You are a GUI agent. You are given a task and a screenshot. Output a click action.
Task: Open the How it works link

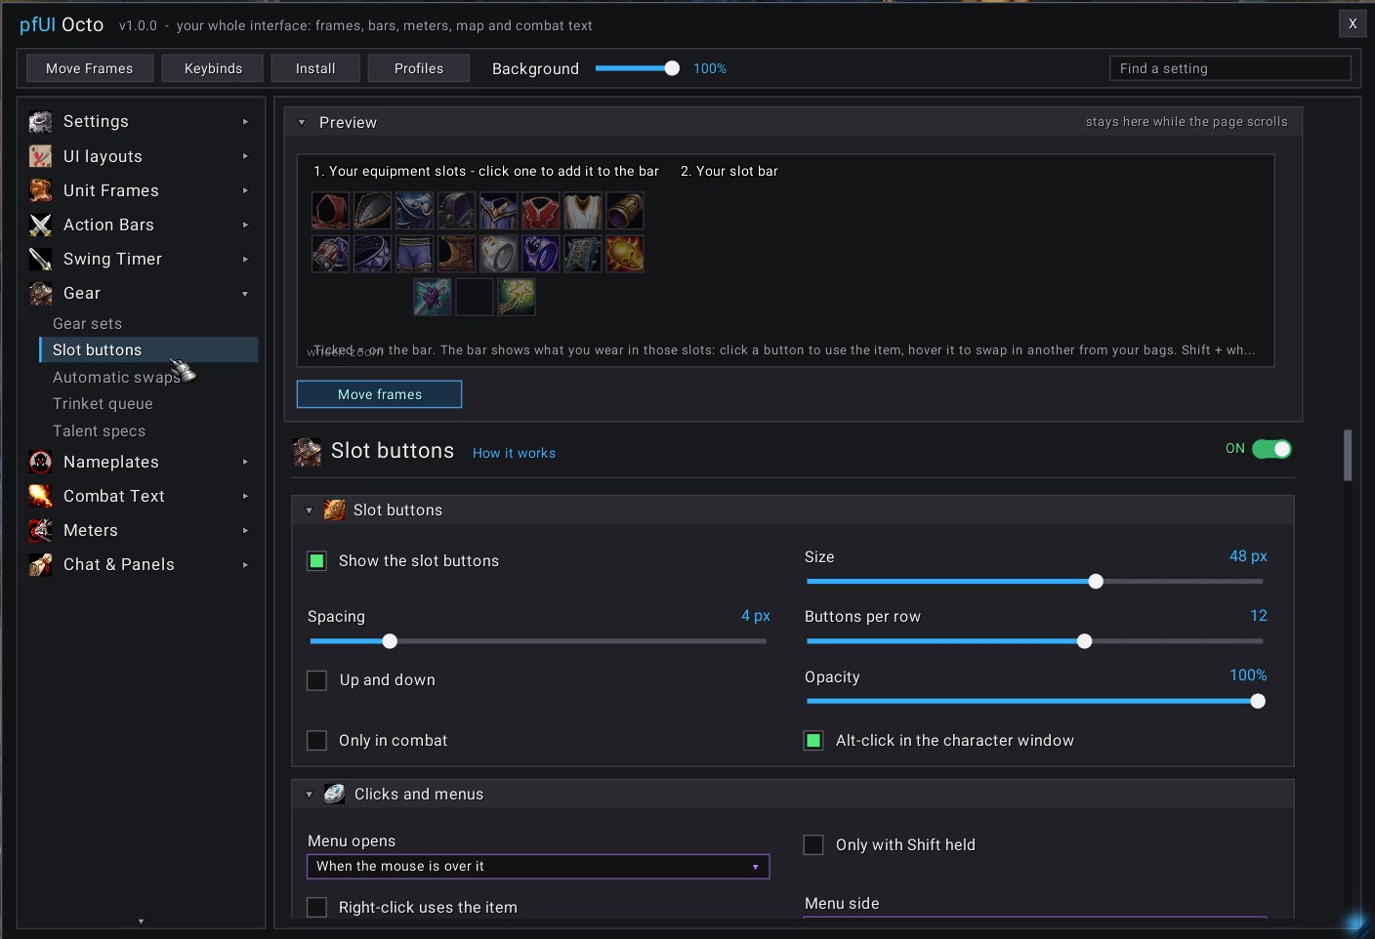[x=514, y=454]
